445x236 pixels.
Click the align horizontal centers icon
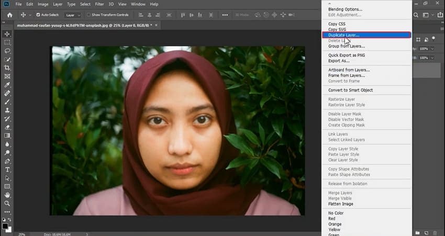(x=150, y=15)
